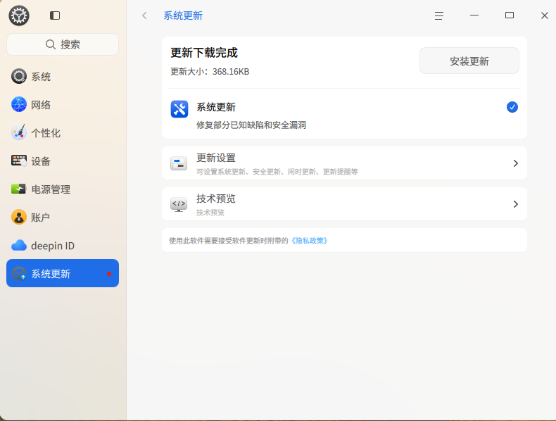Viewport: 556px width, 421px height.
Task: Select 系统 in the sidebar
Action: pyautogui.click(x=63, y=76)
